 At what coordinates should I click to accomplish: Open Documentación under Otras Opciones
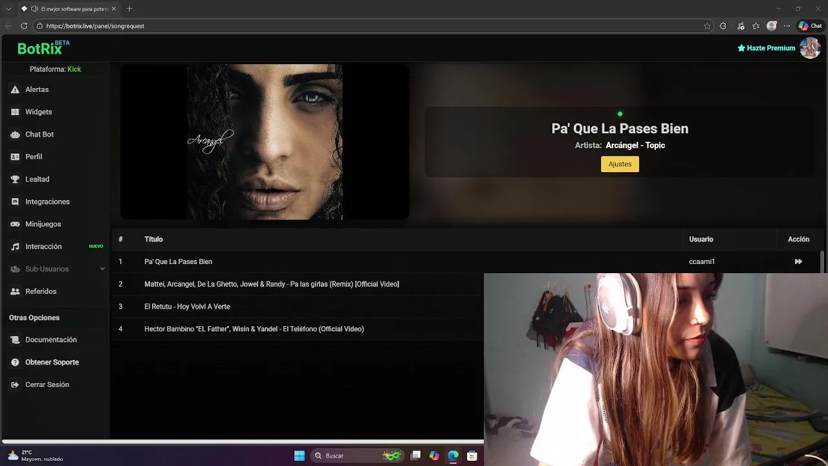50,340
